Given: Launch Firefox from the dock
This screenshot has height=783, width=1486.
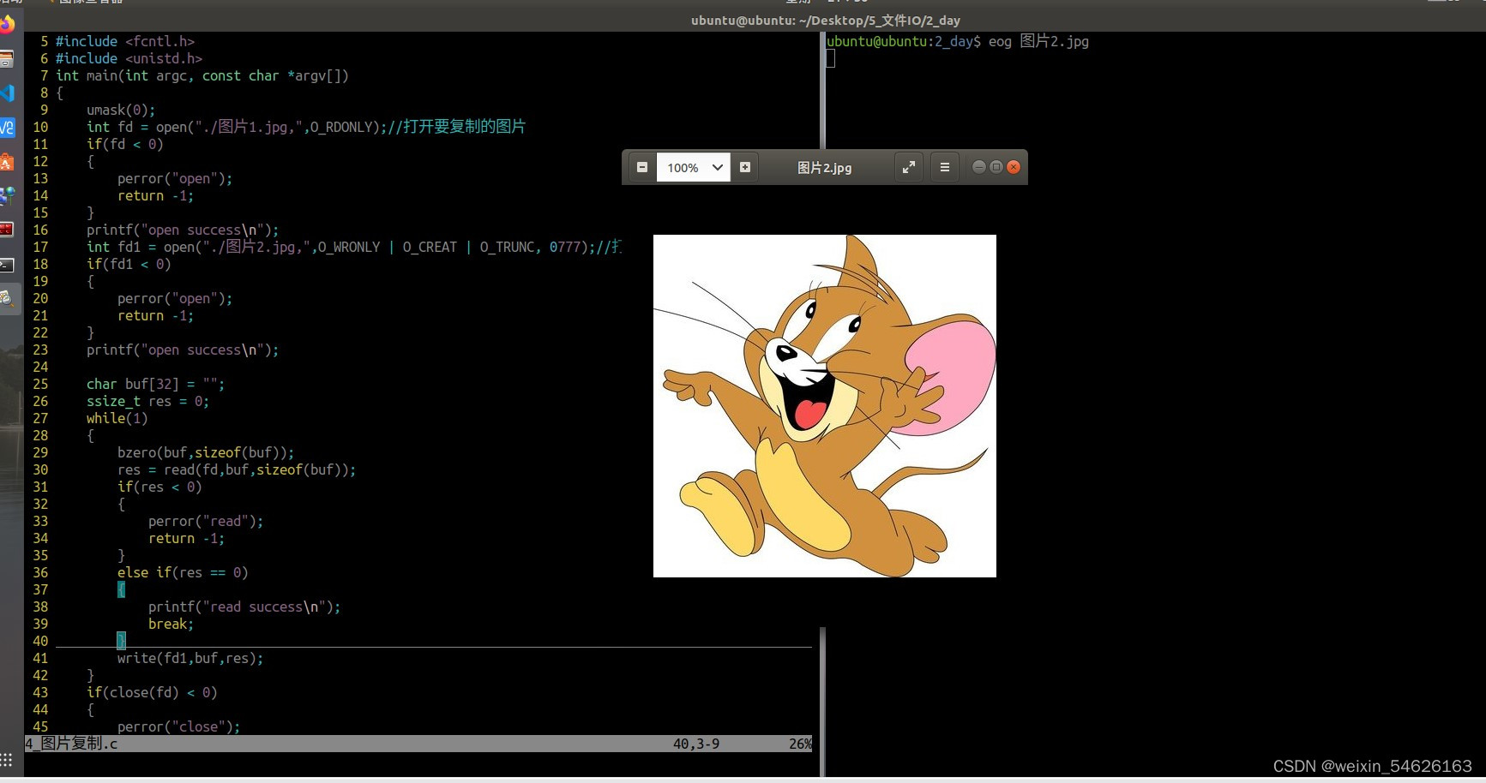Looking at the screenshot, I should pos(7,25).
